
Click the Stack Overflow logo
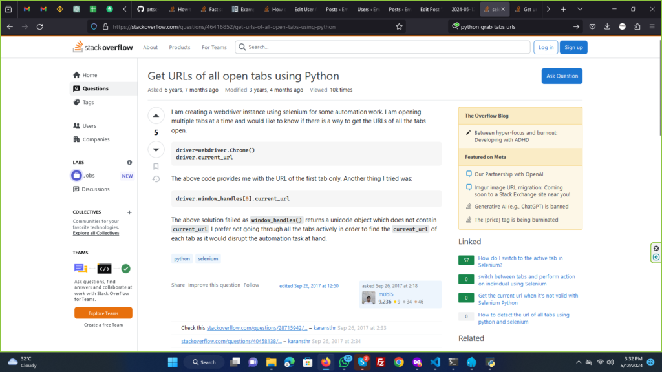[x=103, y=47]
